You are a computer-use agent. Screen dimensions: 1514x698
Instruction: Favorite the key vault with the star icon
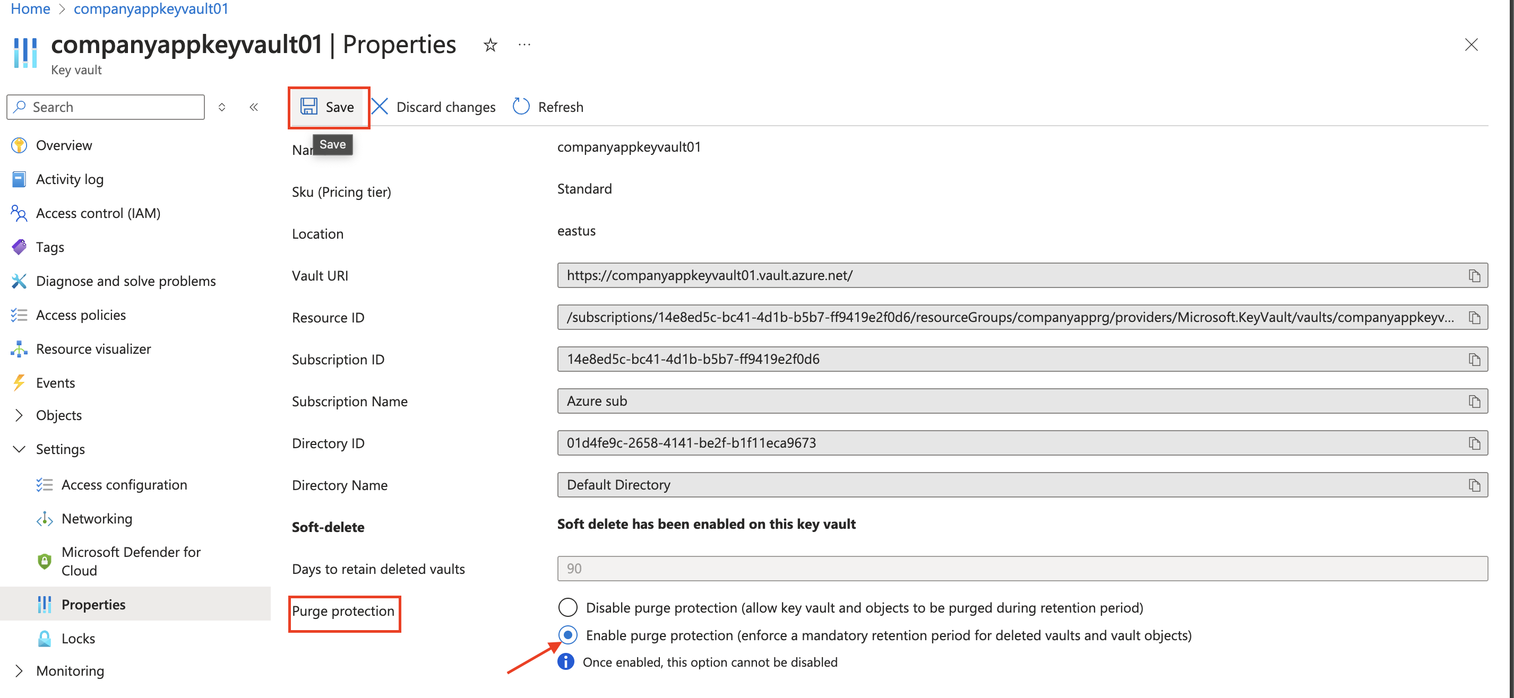(490, 45)
